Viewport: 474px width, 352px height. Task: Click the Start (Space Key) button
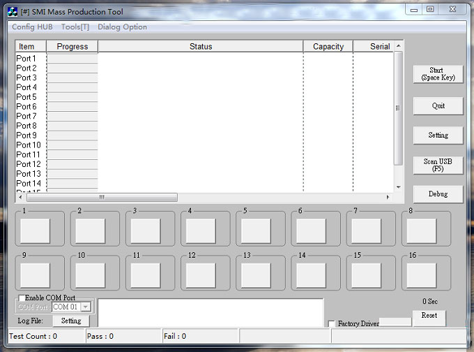(x=438, y=74)
